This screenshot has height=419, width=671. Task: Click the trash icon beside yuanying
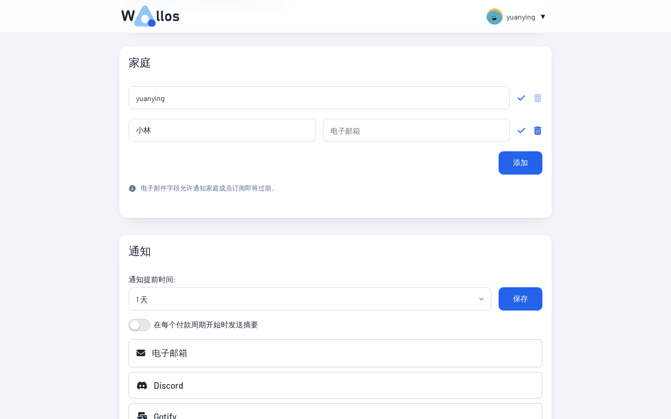pos(538,98)
